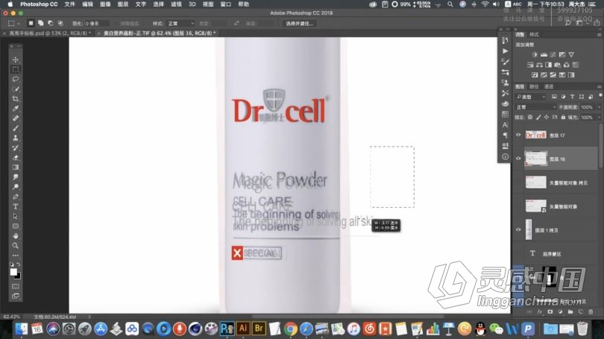
Task: Enable New Selection mode in options bar
Action: tap(31, 23)
